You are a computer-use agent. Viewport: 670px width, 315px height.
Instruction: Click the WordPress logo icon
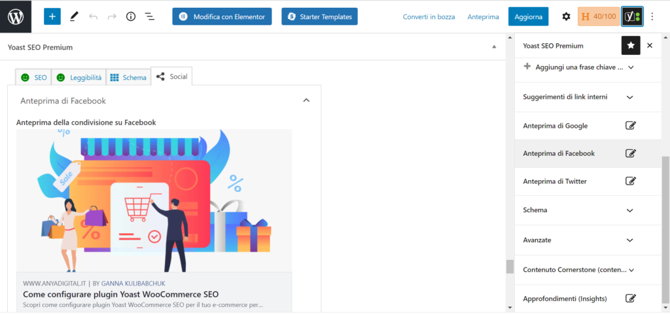point(16,16)
